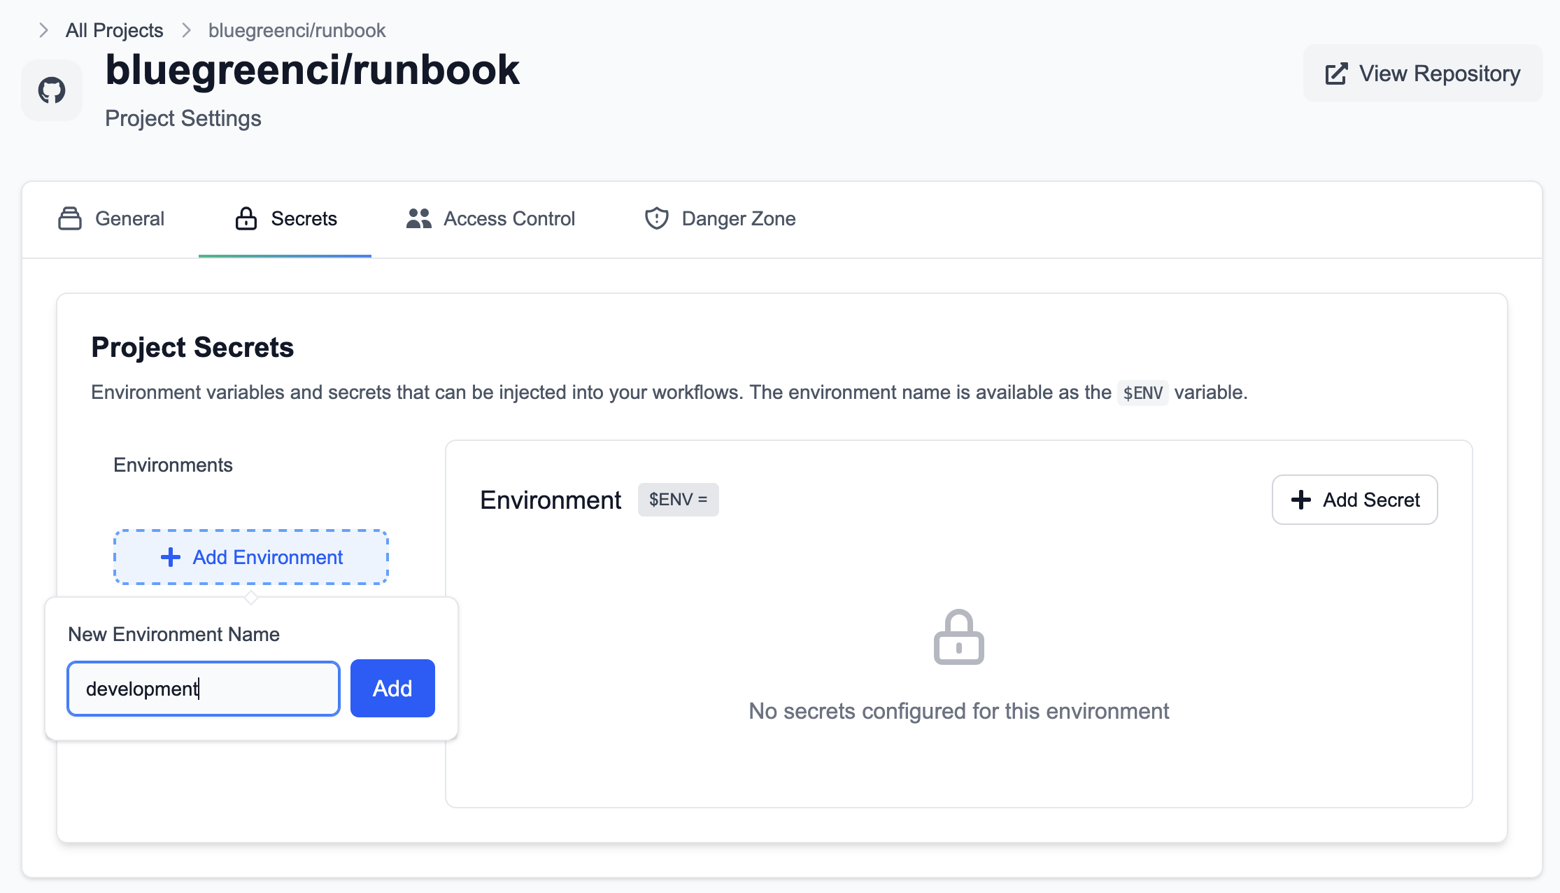Click the bluegreenci/runbook breadcrumb

(x=297, y=30)
